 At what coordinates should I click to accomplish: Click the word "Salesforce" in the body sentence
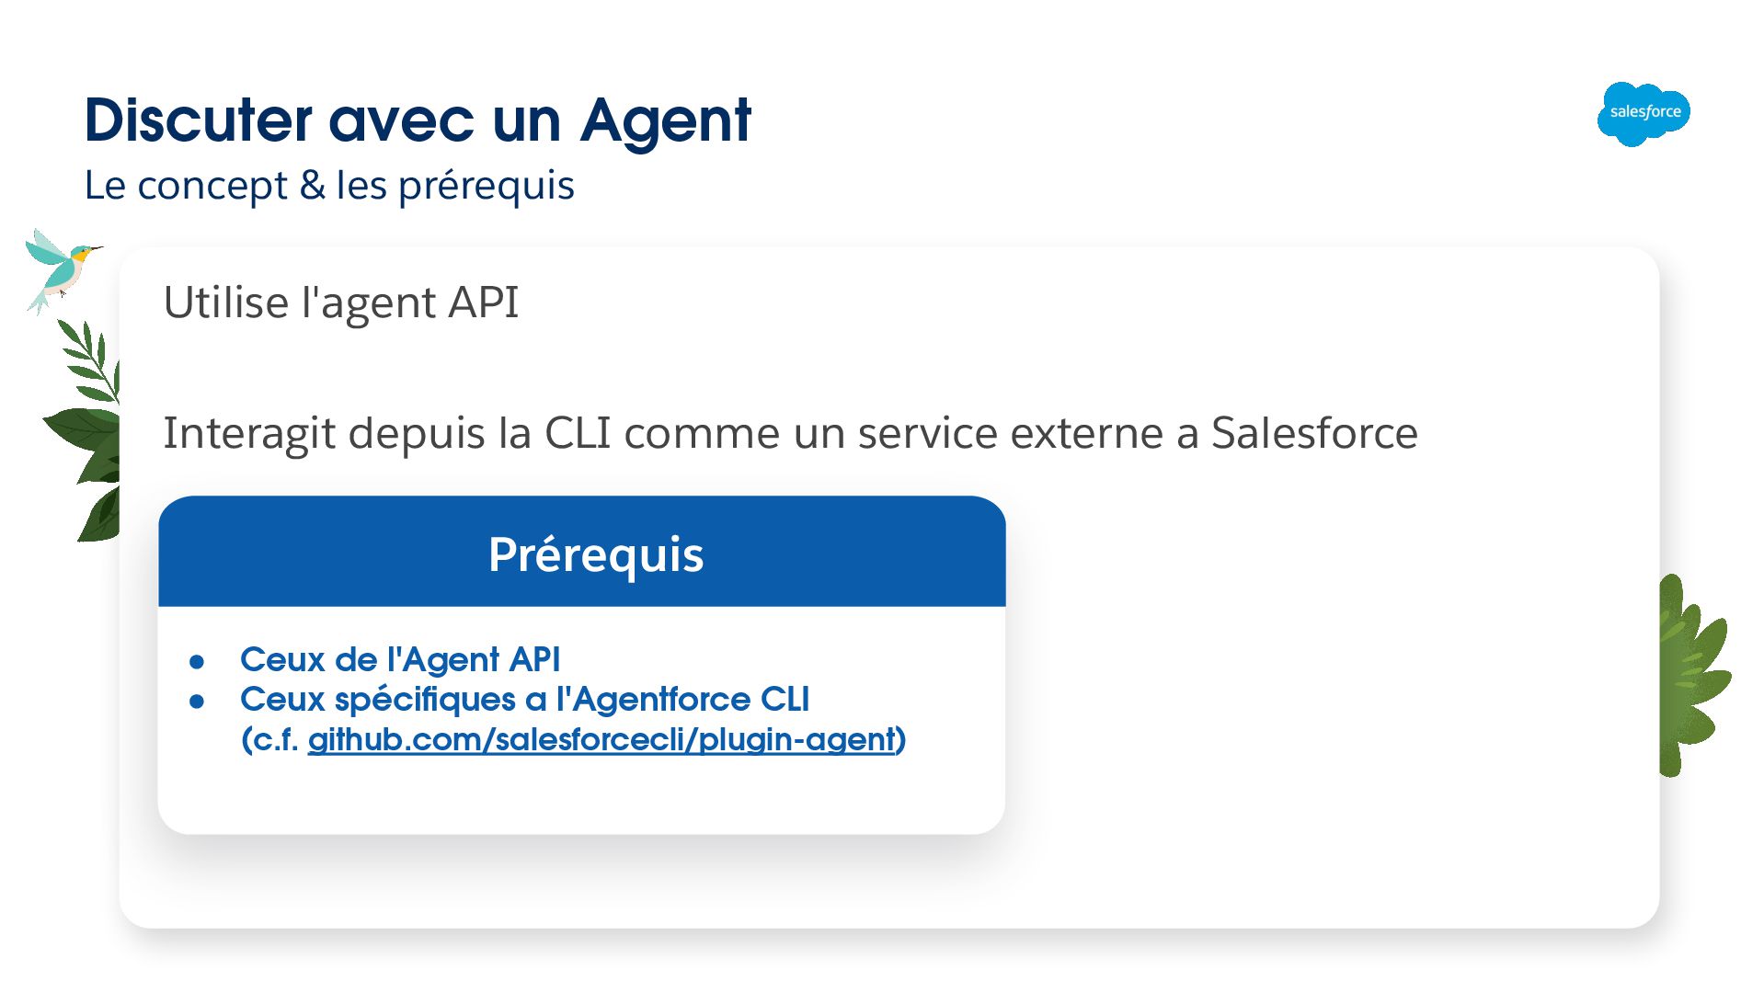[1313, 433]
